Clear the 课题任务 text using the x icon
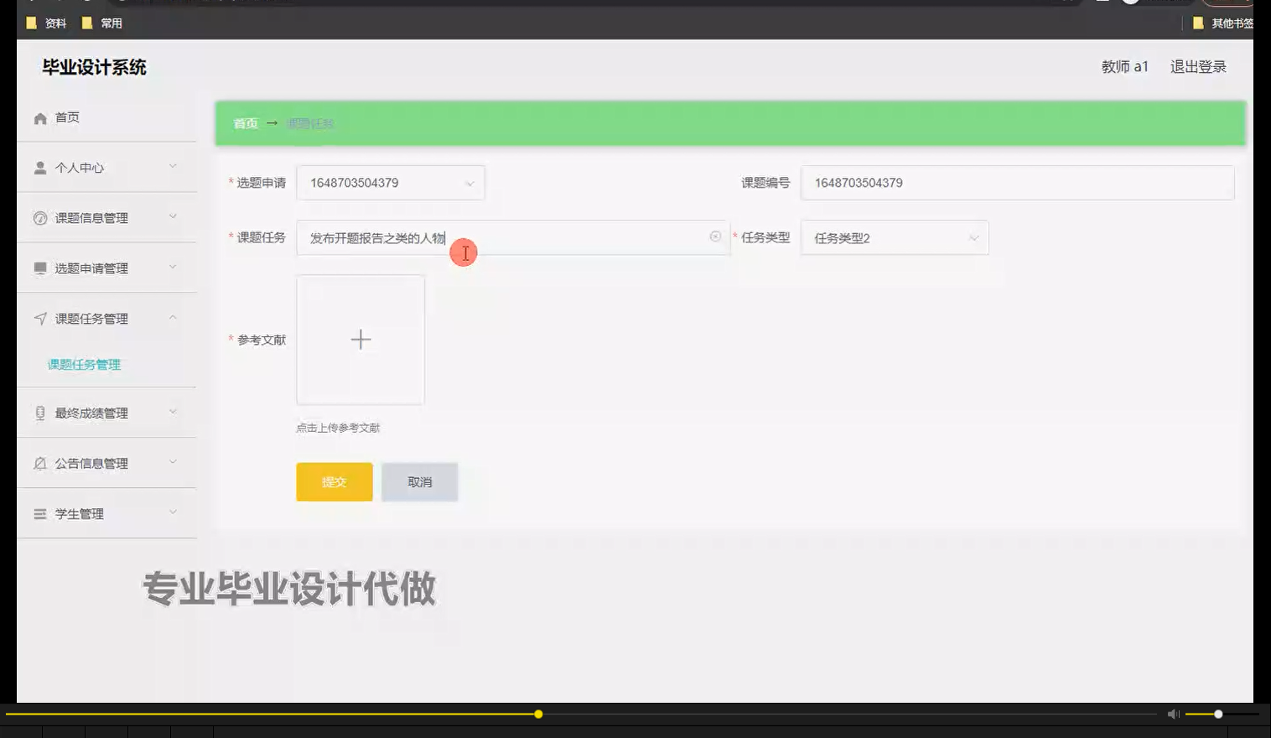 coord(715,237)
